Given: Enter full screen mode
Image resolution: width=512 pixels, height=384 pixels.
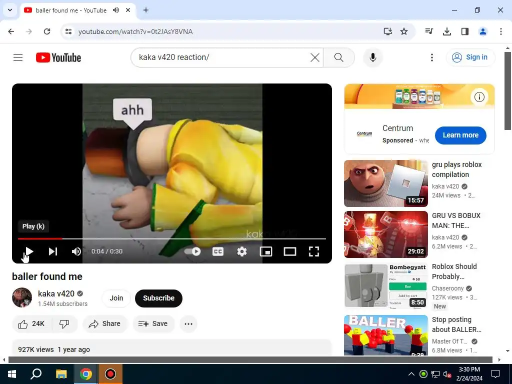Looking at the screenshot, I should (314, 251).
